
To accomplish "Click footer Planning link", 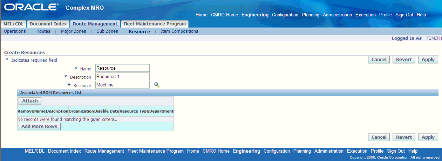I will coord(302,151).
